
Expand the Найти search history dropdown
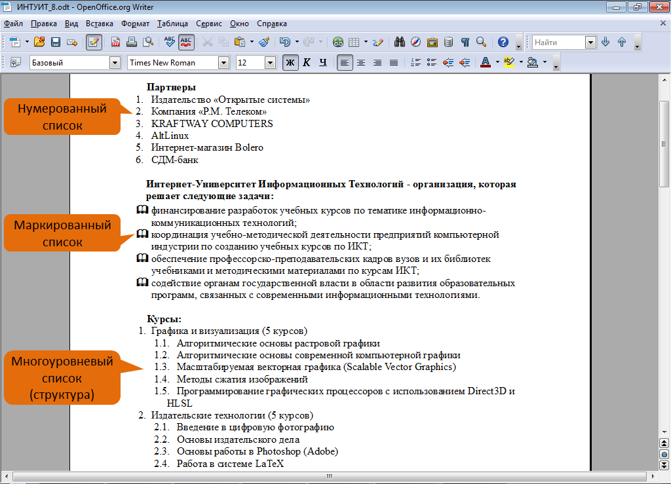click(x=590, y=43)
